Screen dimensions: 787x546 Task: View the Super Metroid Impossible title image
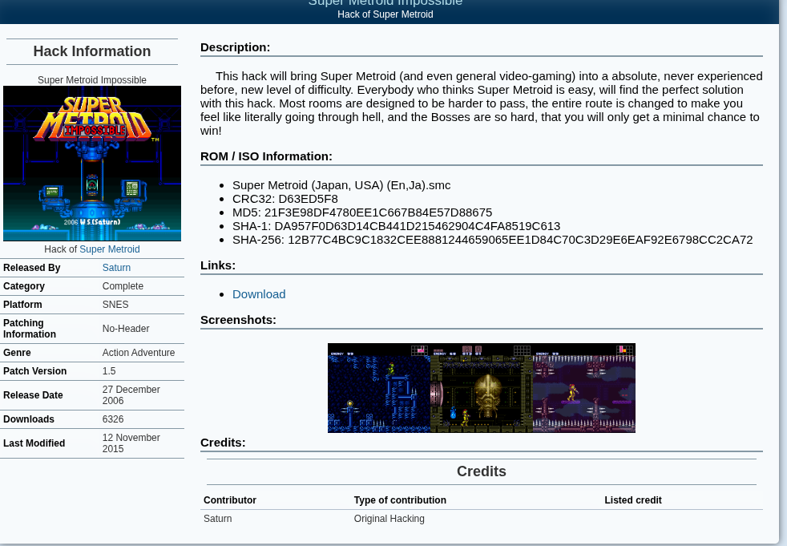point(92,164)
